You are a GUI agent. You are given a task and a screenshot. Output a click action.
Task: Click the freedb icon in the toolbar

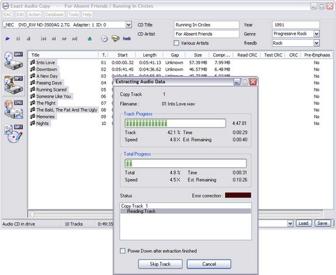[126, 38]
